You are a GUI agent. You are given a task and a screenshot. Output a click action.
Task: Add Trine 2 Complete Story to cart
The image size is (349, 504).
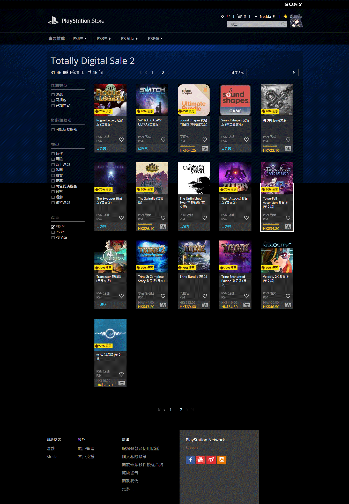tap(163, 305)
